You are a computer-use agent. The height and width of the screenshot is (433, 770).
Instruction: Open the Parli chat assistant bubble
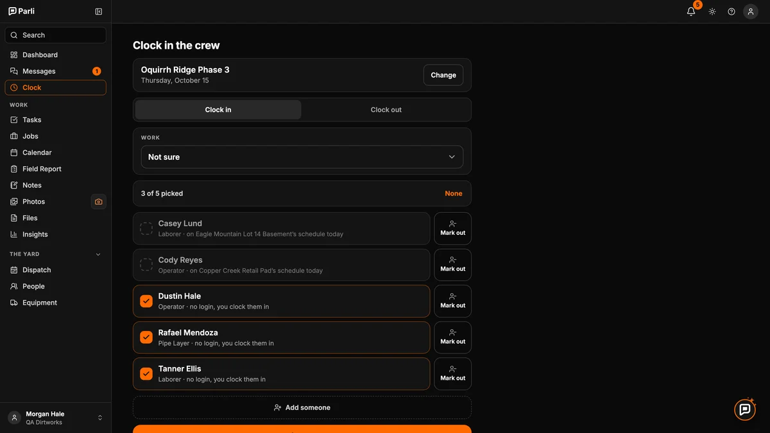click(745, 409)
